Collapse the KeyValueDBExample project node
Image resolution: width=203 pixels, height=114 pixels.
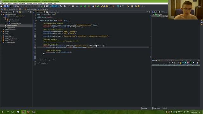[2, 14]
